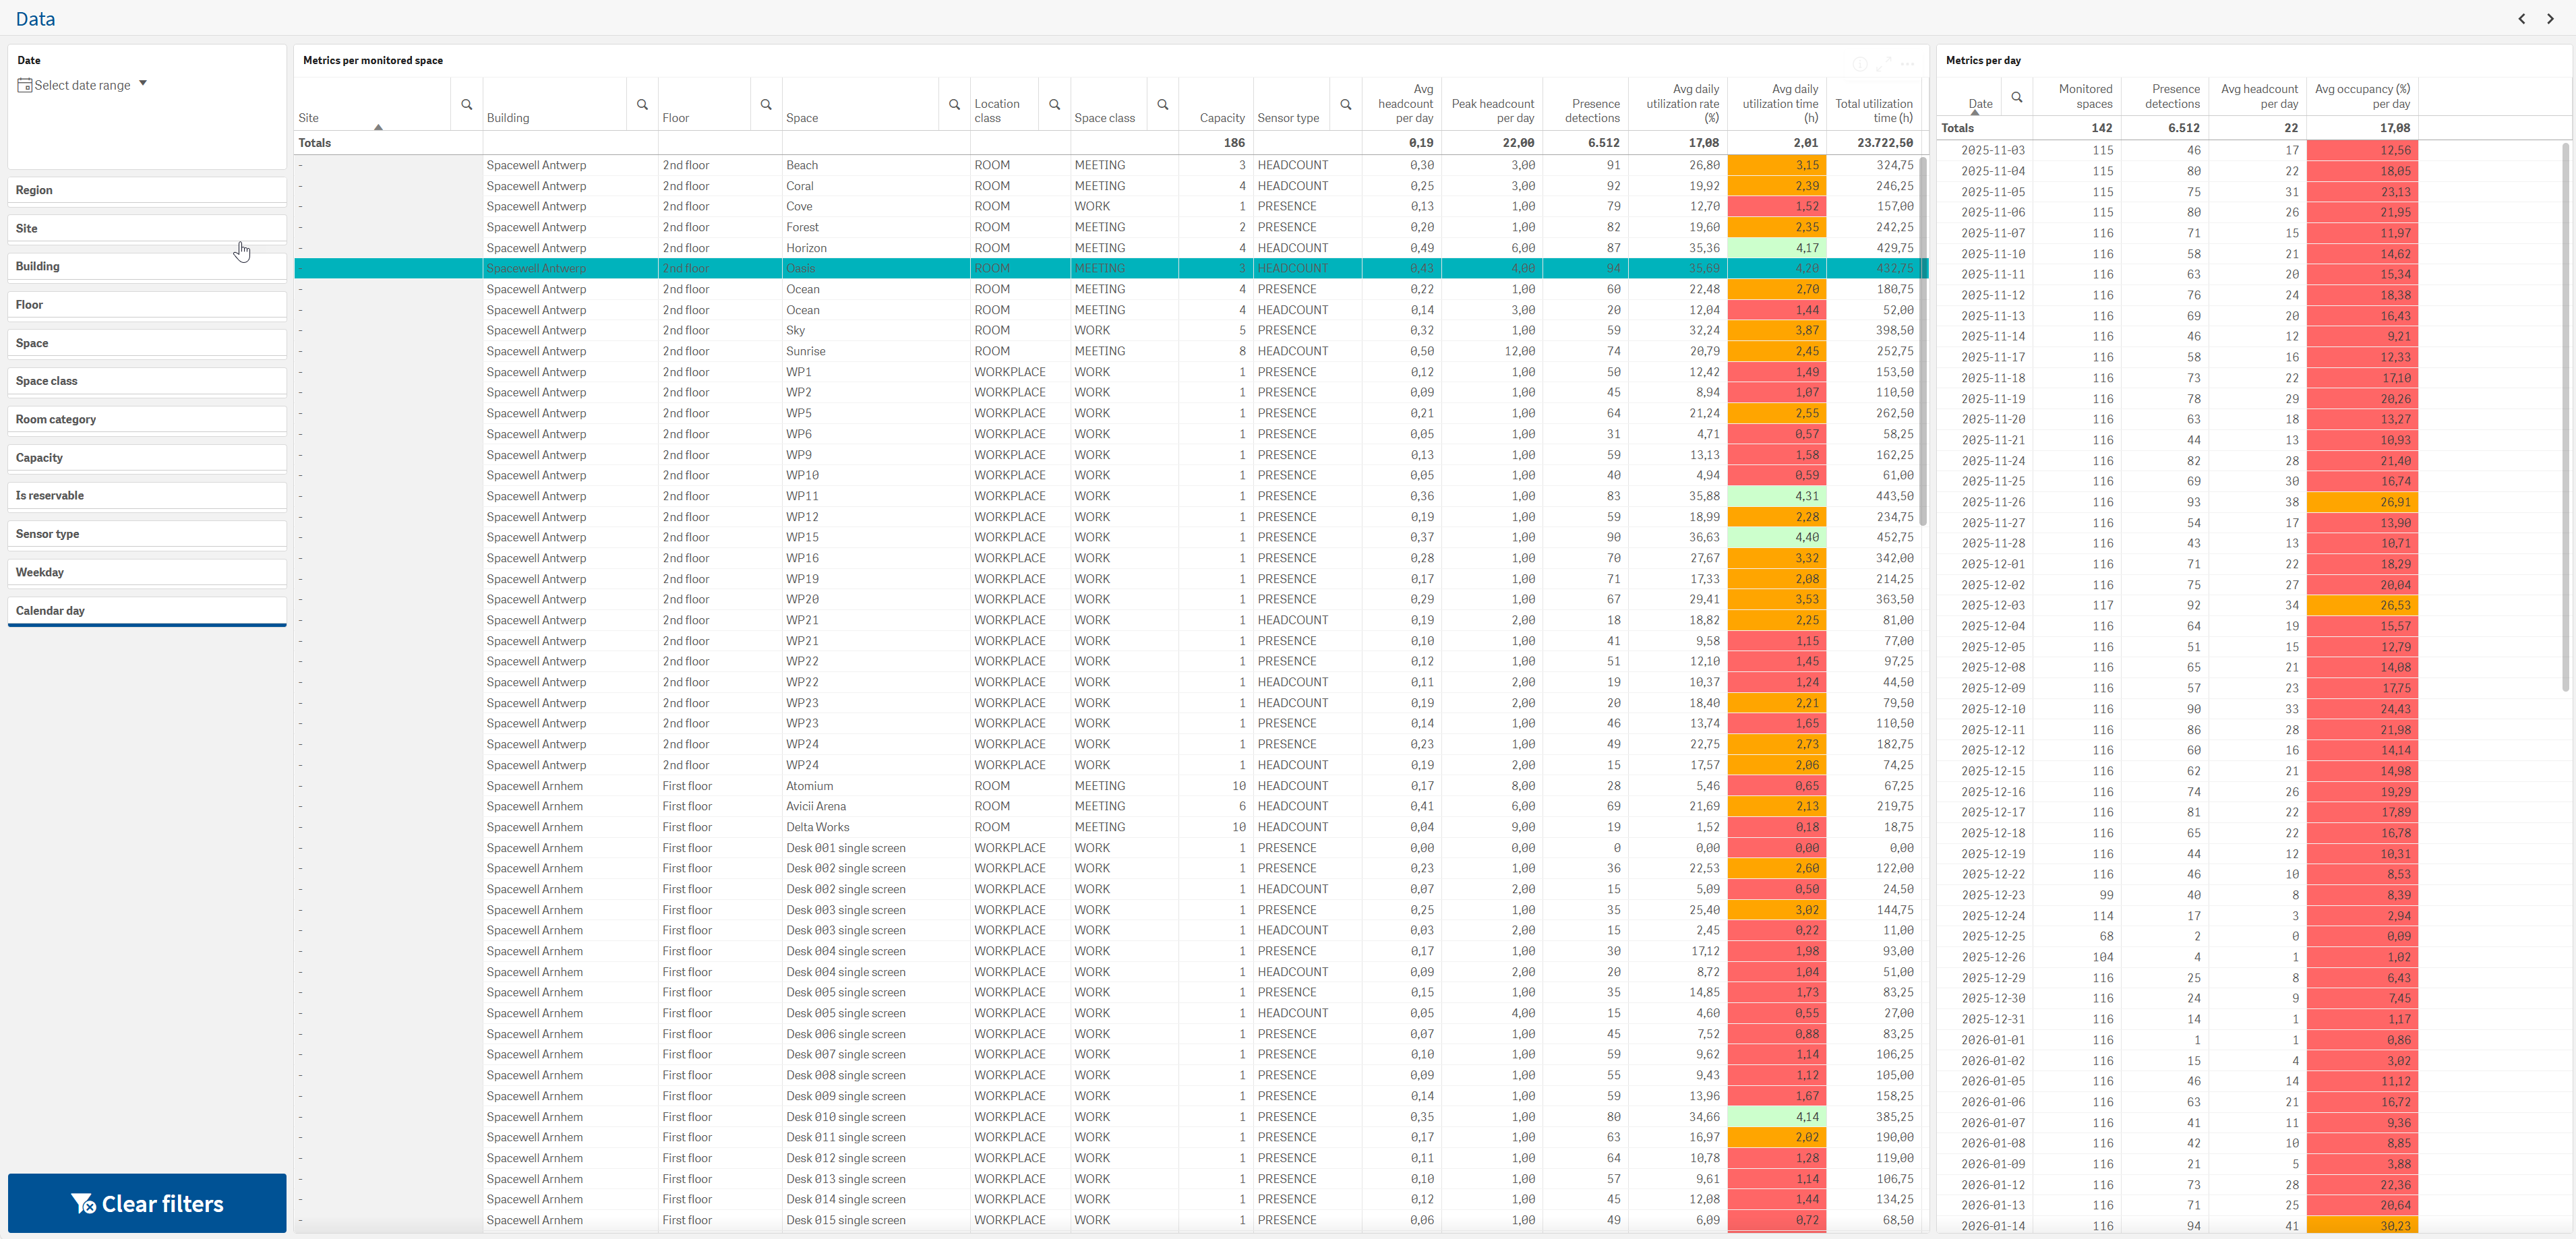Click Floor column search icon
2576x1239 pixels.
coord(766,104)
